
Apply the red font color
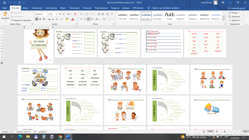pos(73,19)
